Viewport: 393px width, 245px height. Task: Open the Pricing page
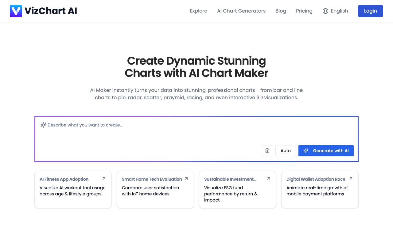tap(304, 11)
